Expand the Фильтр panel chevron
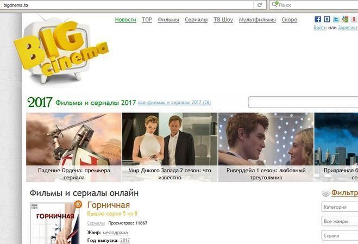Screen dimensions: 358x244 [325, 193]
